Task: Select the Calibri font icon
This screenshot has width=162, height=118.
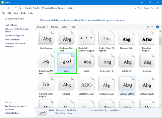Action: click(86, 61)
